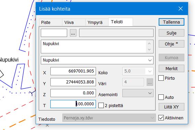
Task: Click the X coordinate field
Action: (x=73, y=71)
